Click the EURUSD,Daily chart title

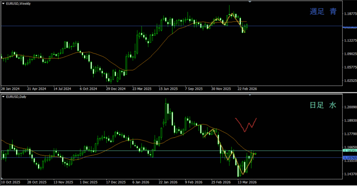[x=16, y=97]
